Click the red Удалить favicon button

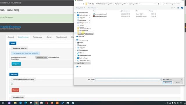pyautogui.click(x=15, y=90)
